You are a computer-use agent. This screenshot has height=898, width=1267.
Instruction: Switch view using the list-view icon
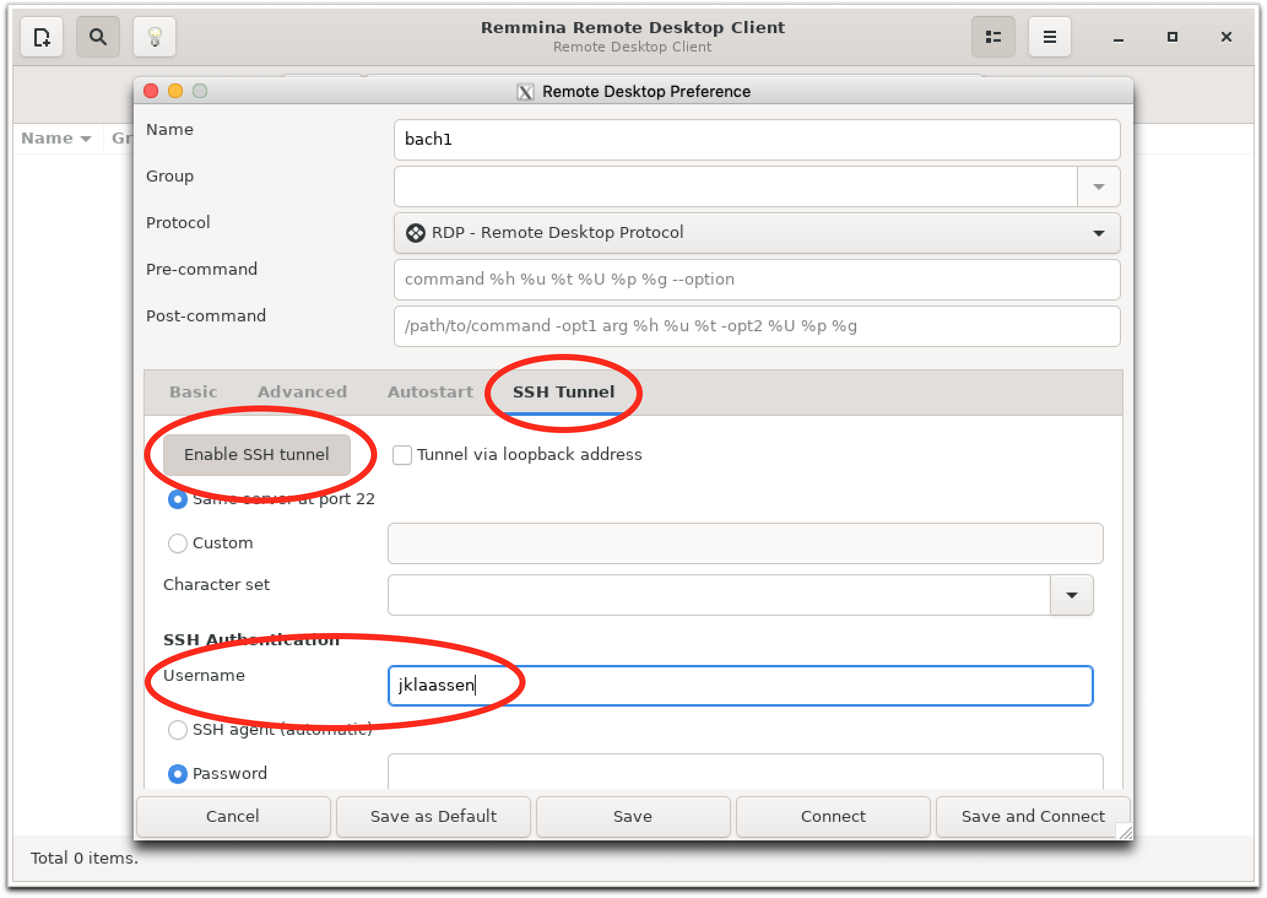(993, 37)
